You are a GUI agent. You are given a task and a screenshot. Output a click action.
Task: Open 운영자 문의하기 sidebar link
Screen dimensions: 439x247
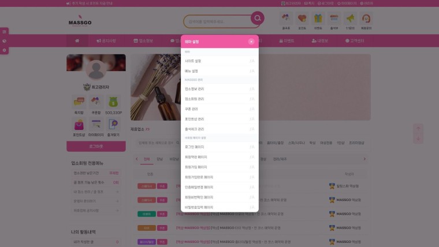[96, 201]
